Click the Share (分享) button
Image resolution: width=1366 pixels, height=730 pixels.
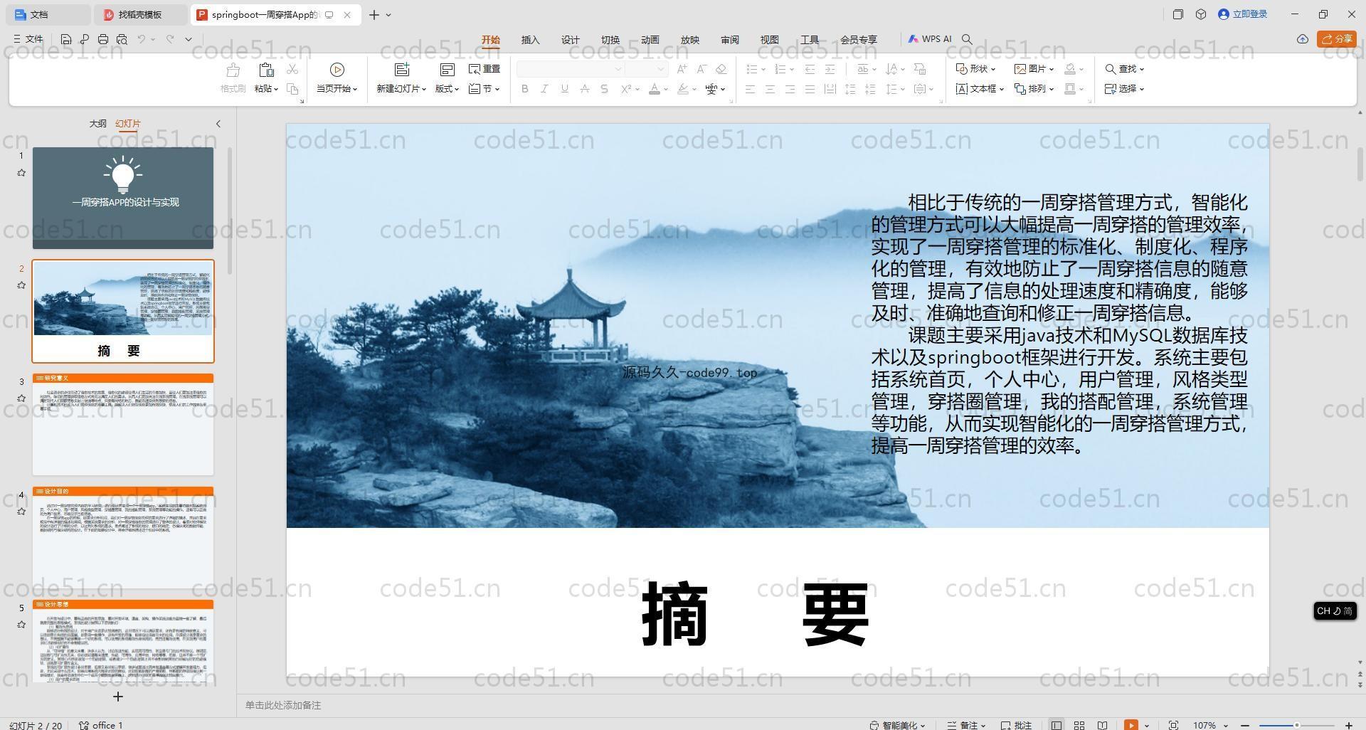(1337, 39)
